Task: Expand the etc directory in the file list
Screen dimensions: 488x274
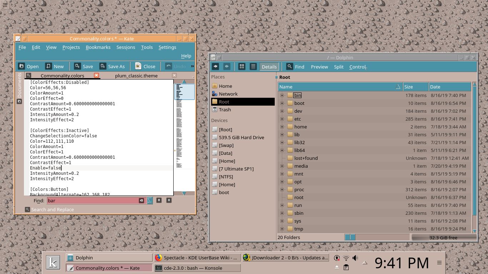Action: coord(282,119)
